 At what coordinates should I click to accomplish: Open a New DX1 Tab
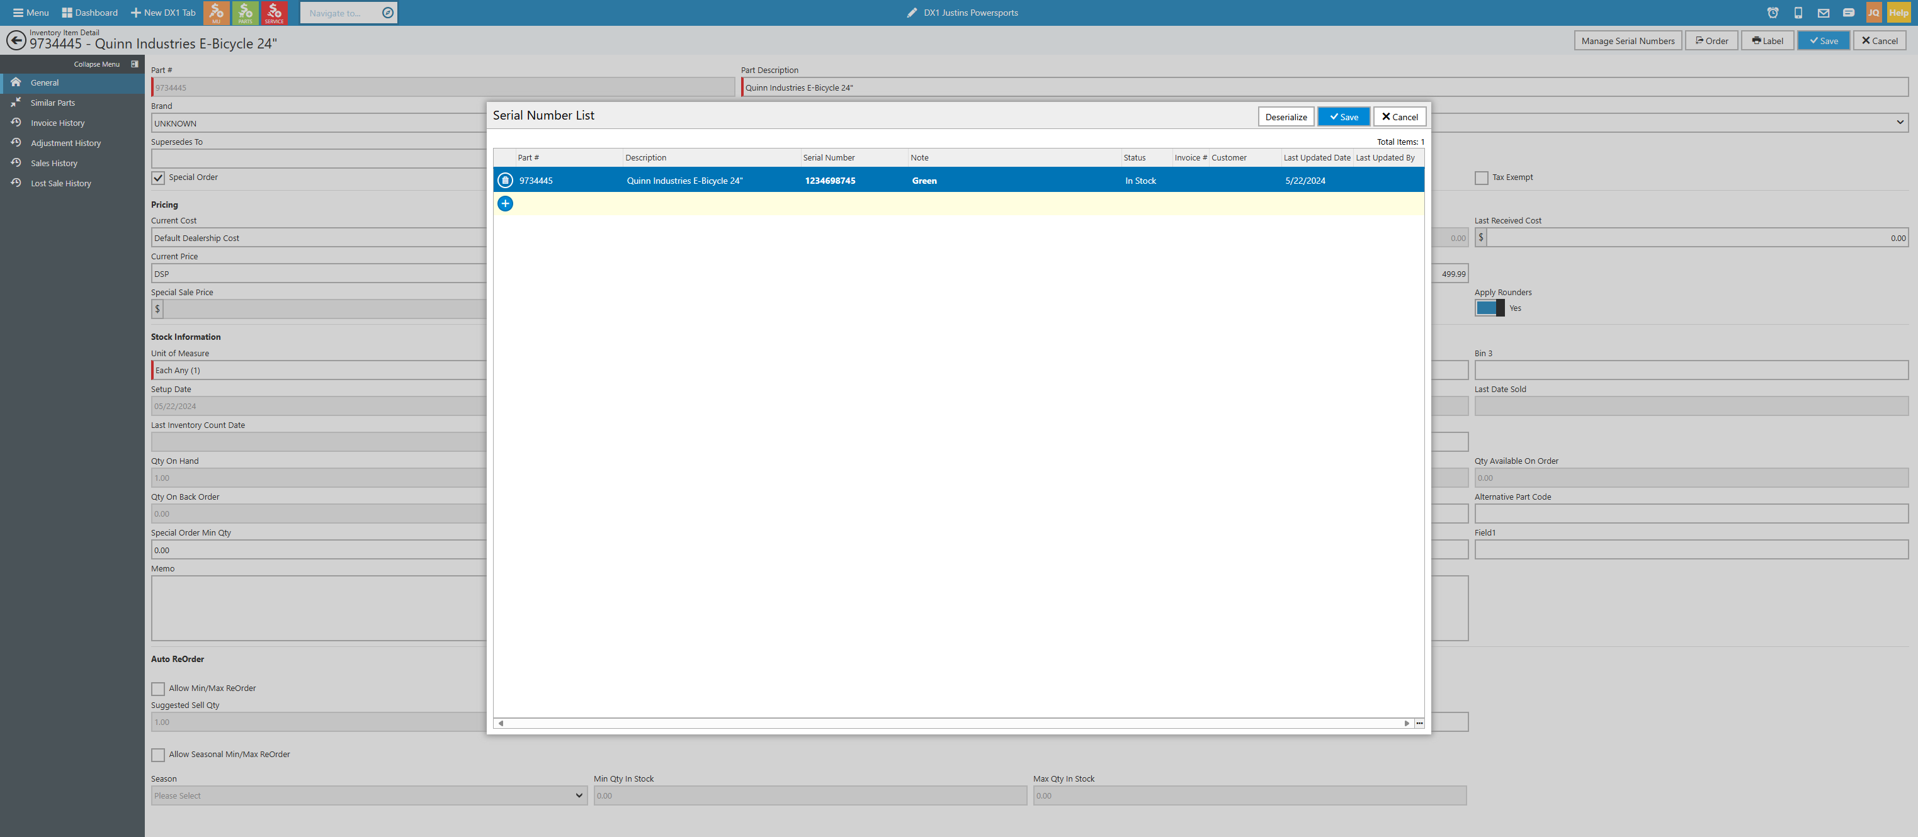[x=162, y=13]
